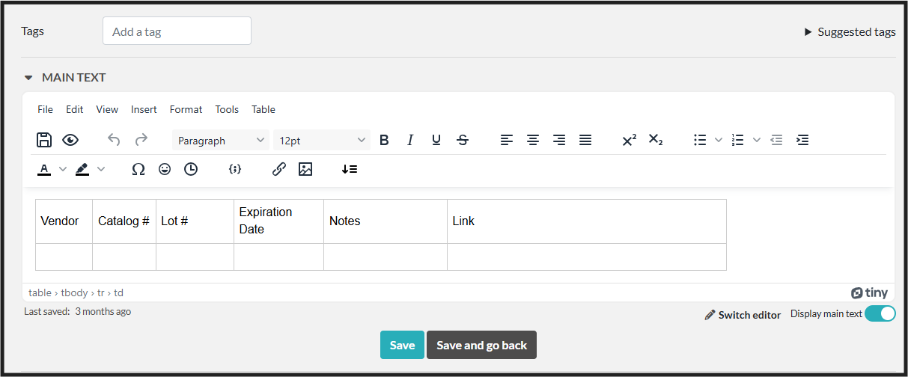Expand the Suggested tags section
This screenshot has height=377, width=908.
click(x=850, y=32)
